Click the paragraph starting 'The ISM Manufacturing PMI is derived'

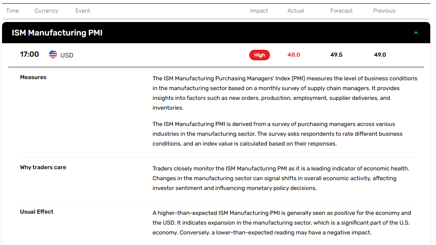(x=277, y=134)
